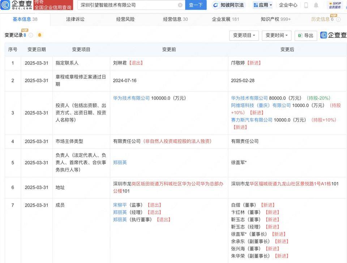Click the 知彼阿尔法 logo icon
This screenshot has width=347, height=263.
click(215, 5)
